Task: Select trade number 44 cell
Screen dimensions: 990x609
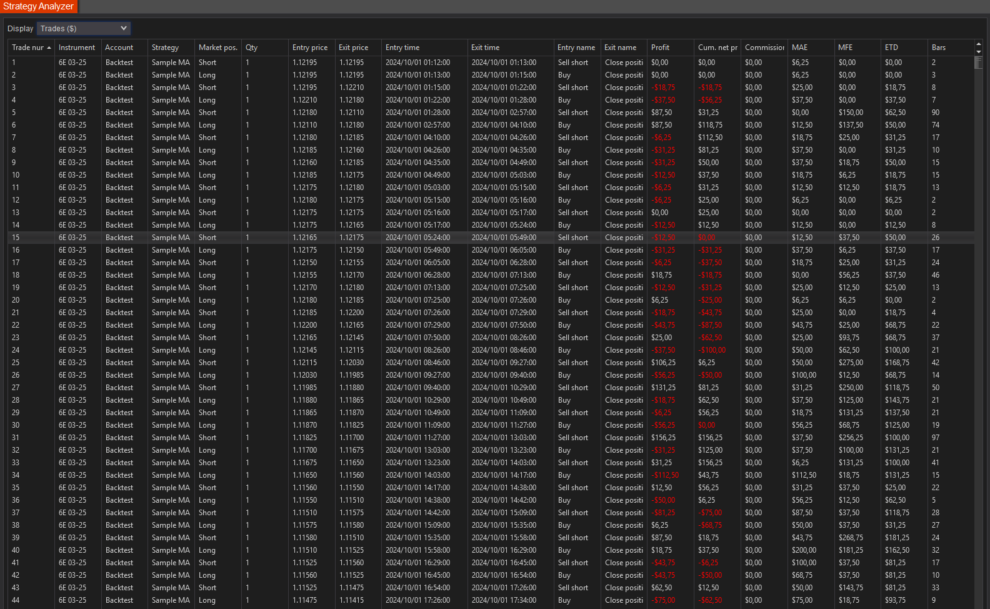Action: 31,600
